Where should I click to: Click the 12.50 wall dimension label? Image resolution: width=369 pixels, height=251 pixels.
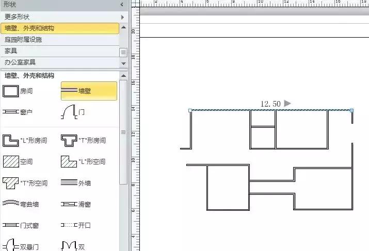coord(270,104)
